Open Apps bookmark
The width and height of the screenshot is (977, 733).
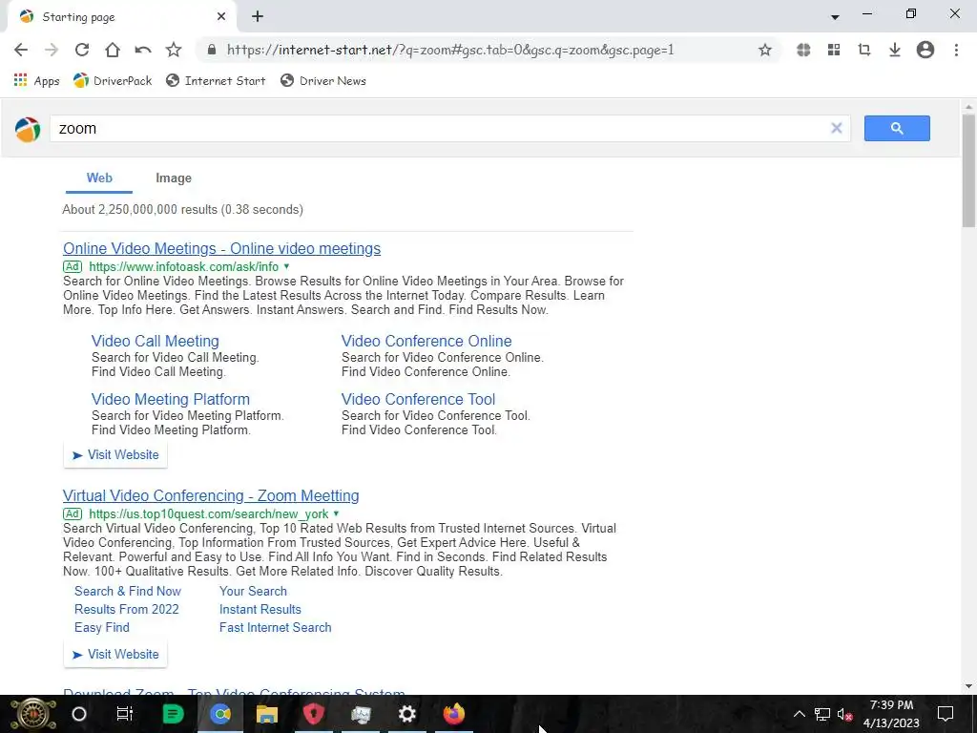37,80
